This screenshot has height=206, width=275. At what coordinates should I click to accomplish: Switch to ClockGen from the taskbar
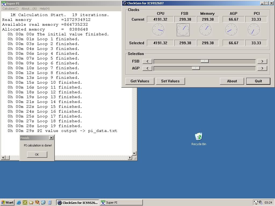pos(78,203)
